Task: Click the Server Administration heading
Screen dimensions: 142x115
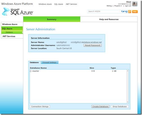Action: pyautogui.click(x=41, y=29)
